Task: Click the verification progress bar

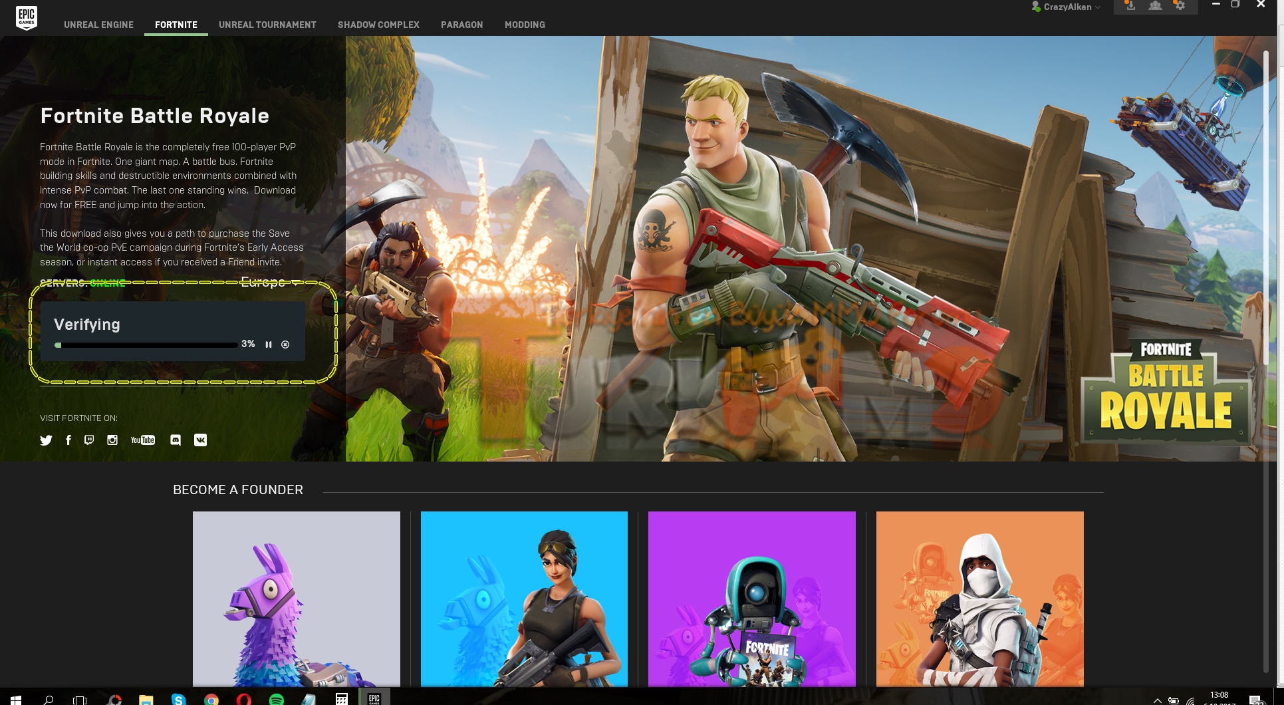Action: 146,345
